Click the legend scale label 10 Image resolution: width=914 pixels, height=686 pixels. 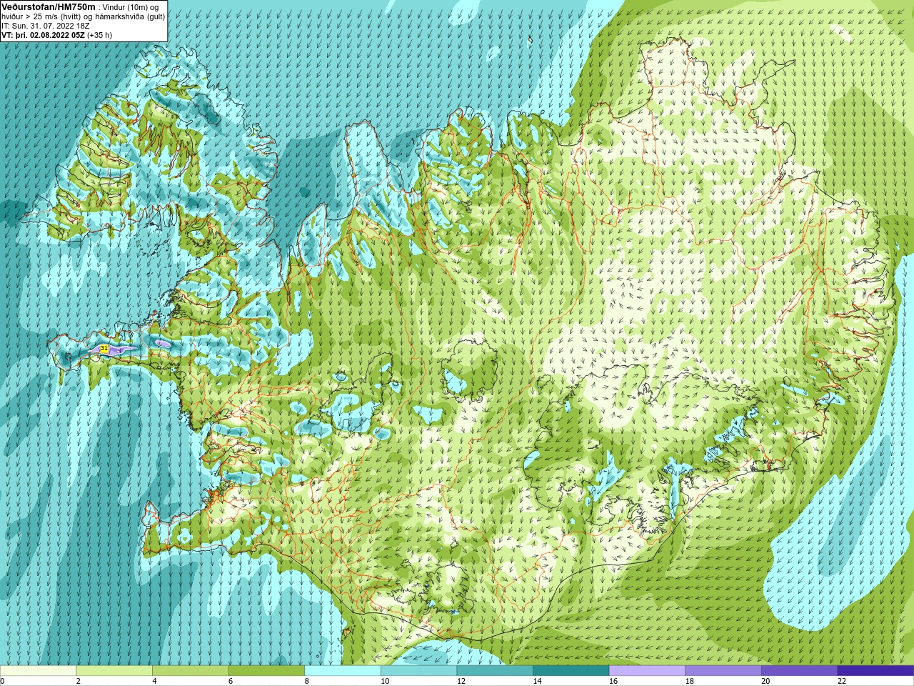385,681
